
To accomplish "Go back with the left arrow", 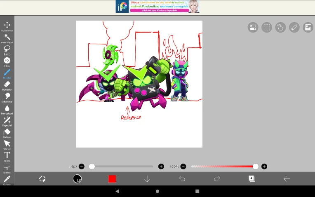I will pyautogui.click(x=287, y=179).
